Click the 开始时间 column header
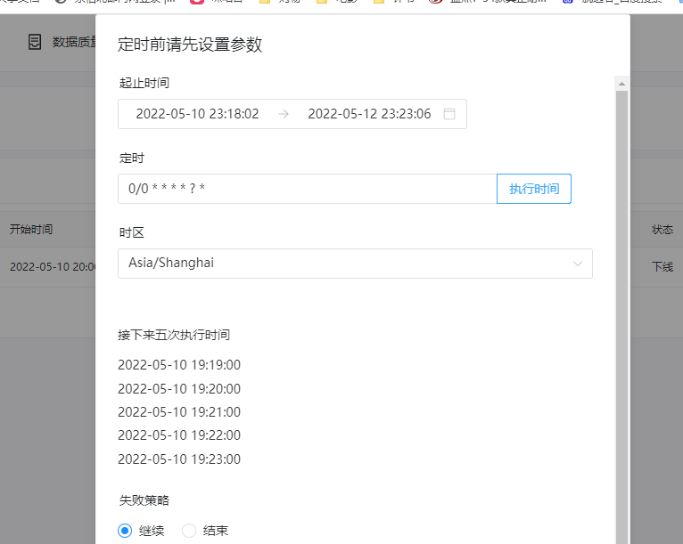This screenshot has width=683, height=544. coord(31,229)
